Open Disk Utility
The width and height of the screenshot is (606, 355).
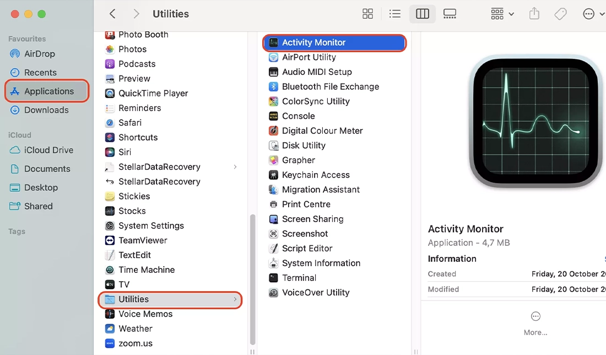point(305,145)
